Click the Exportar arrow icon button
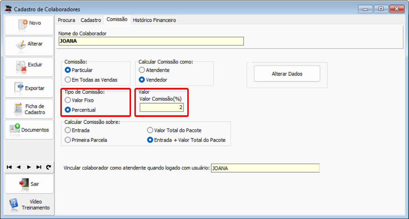 [x=29, y=88]
